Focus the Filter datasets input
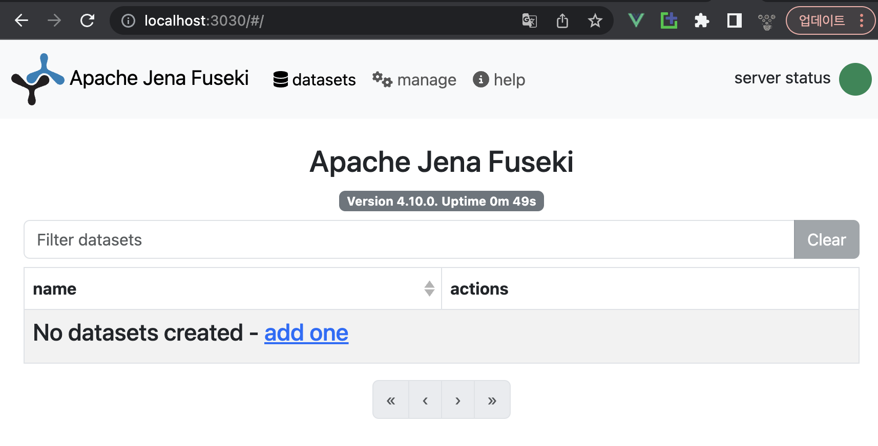Image resolution: width=878 pixels, height=446 pixels. [x=409, y=239]
